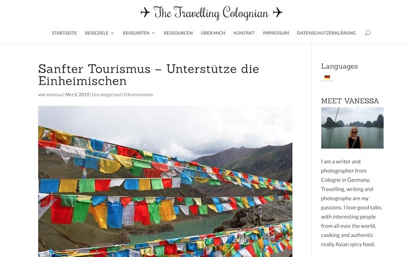
Task: Open Datenschutzerklärung menu link
Action: pos(326,33)
